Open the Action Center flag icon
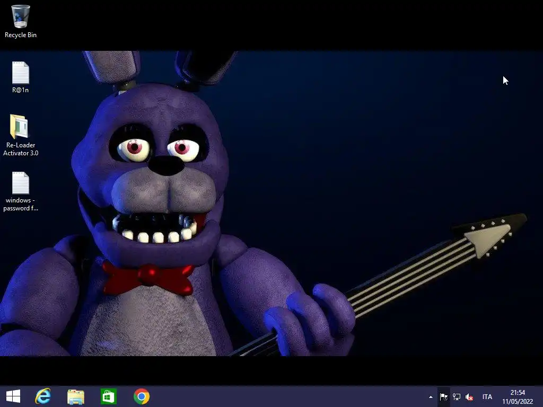543x407 pixels. [444, 397]
